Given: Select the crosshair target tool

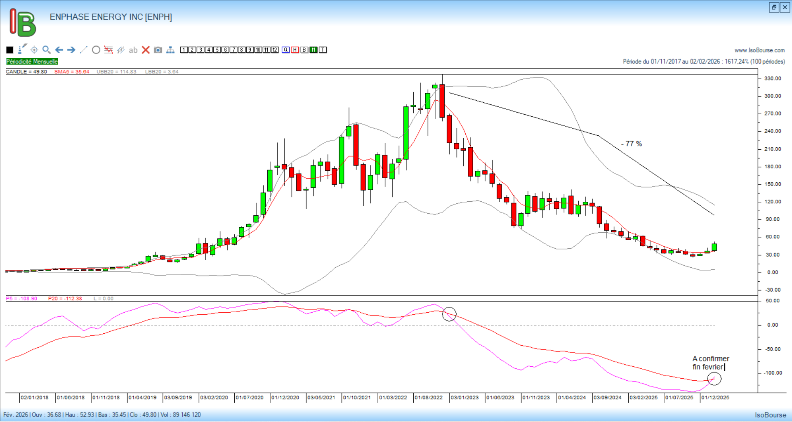Looking at the screenshot, I should pos(34,50).
